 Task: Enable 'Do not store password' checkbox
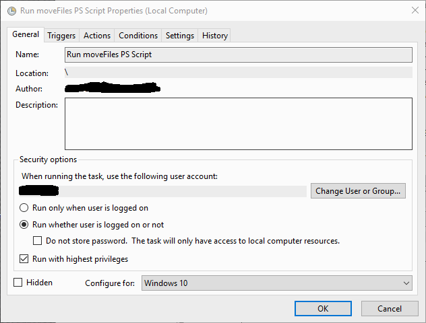38,241
